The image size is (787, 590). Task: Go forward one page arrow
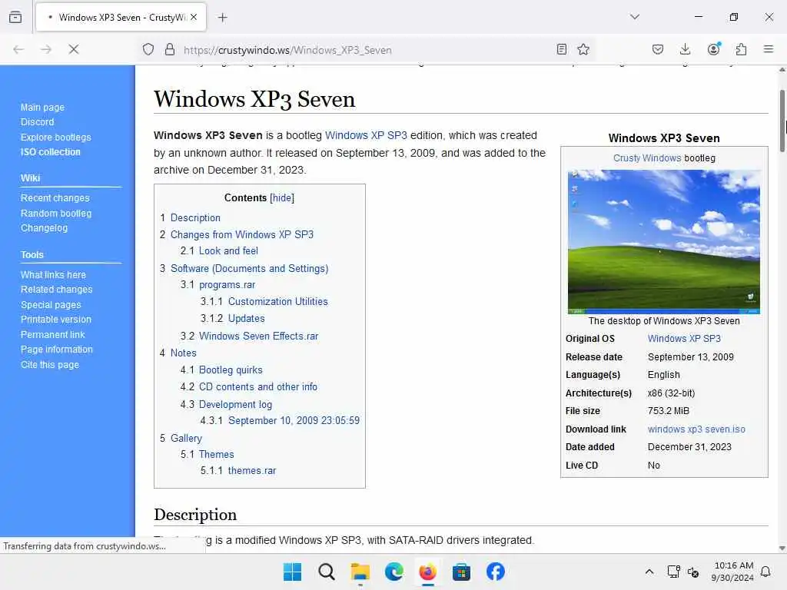pos(46,49)
